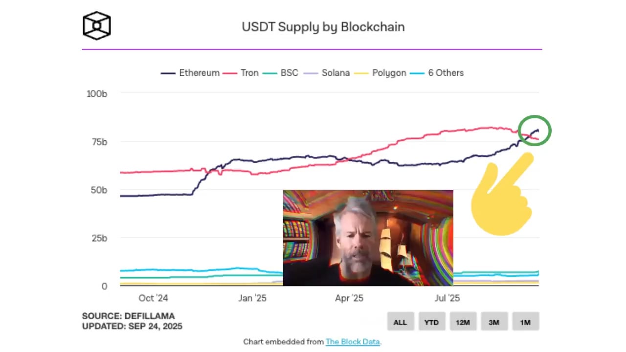Switch chart to 3M range
The image size is (626, 352).
click(494, 322)
